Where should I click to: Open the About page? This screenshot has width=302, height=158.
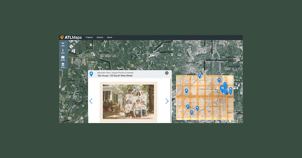pyautogui.click(x=109, y=37)
